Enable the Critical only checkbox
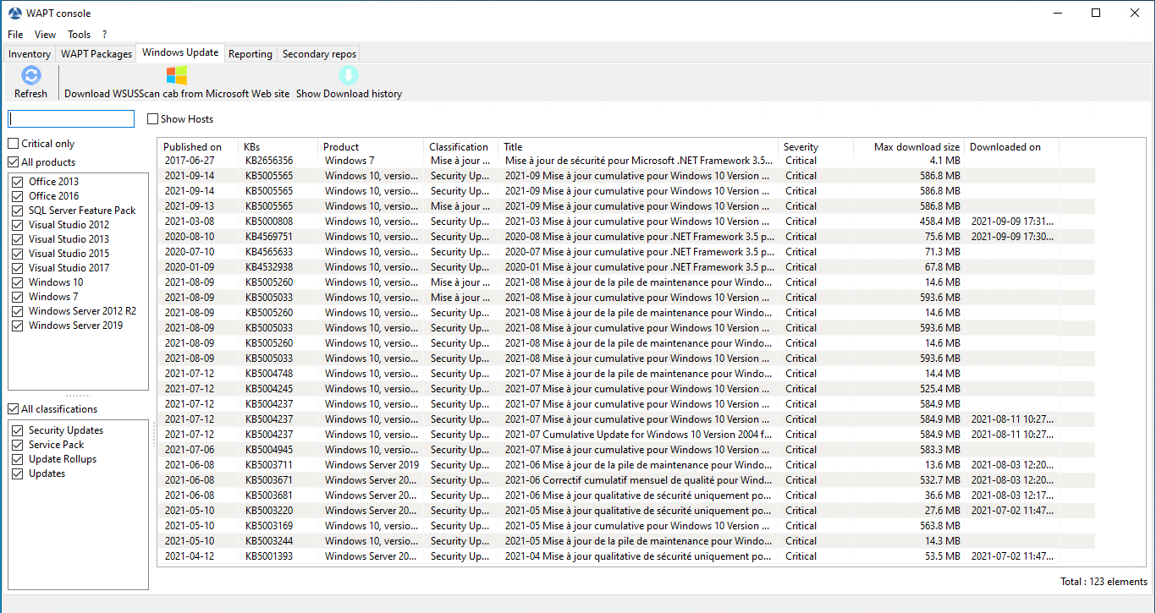This screenshot has width=1156, height=613. 14,144
